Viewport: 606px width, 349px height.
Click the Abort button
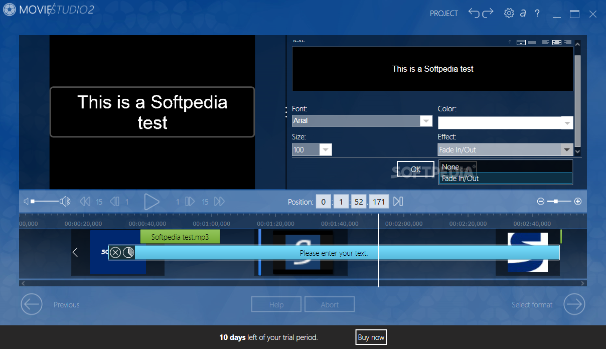click(x=330, y=304)
